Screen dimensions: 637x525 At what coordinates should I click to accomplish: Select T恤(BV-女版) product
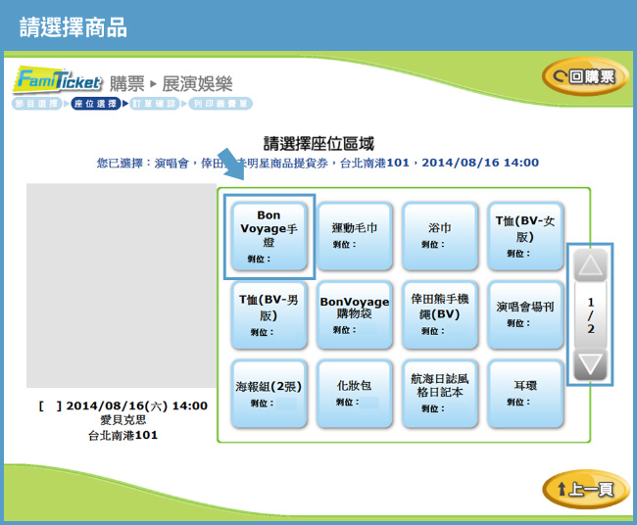[x=525, y=237]
